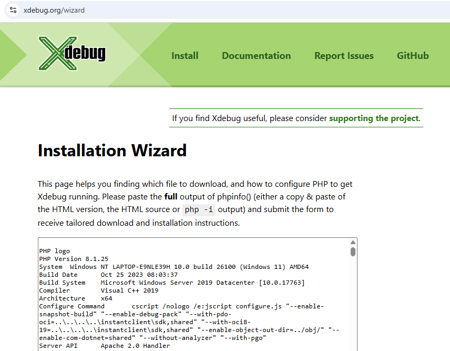
Task: Click the 'php -i' inline code text
Action: coord(199,209)
